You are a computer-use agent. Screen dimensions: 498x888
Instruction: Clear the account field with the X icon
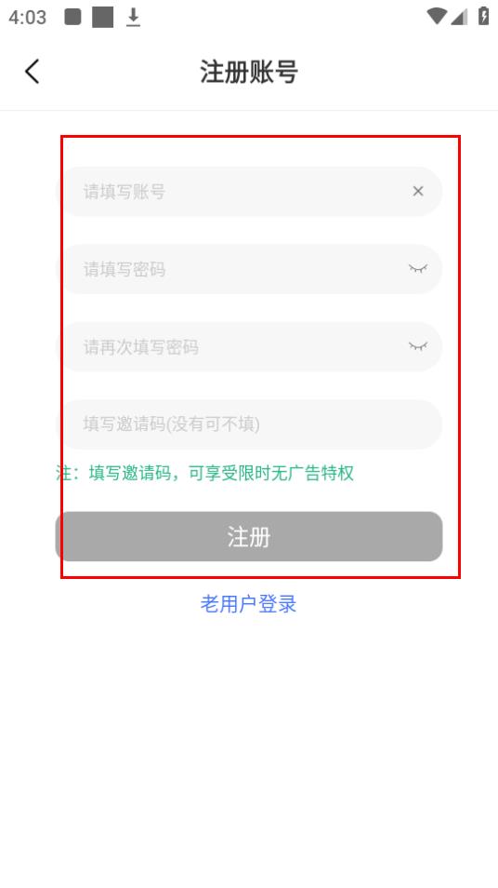pos(418,192)
